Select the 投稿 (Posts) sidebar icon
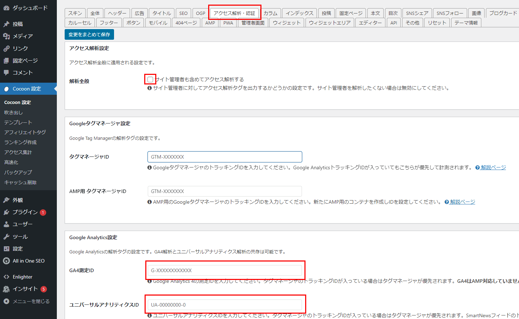This screenshot has height=319, width=519. point(7,23)
